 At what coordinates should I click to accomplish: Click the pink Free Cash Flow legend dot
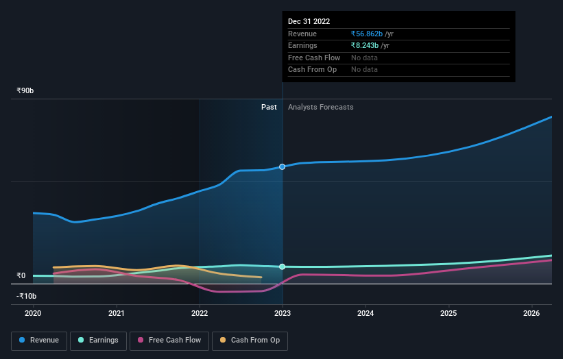click(x=141, y=340)
